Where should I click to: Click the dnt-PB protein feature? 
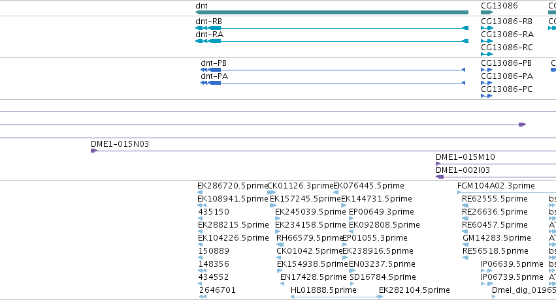[x=333, y=70]
